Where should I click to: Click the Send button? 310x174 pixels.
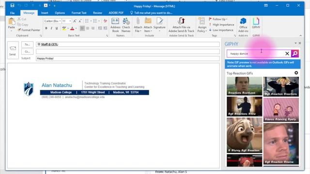tap(13, 50)
